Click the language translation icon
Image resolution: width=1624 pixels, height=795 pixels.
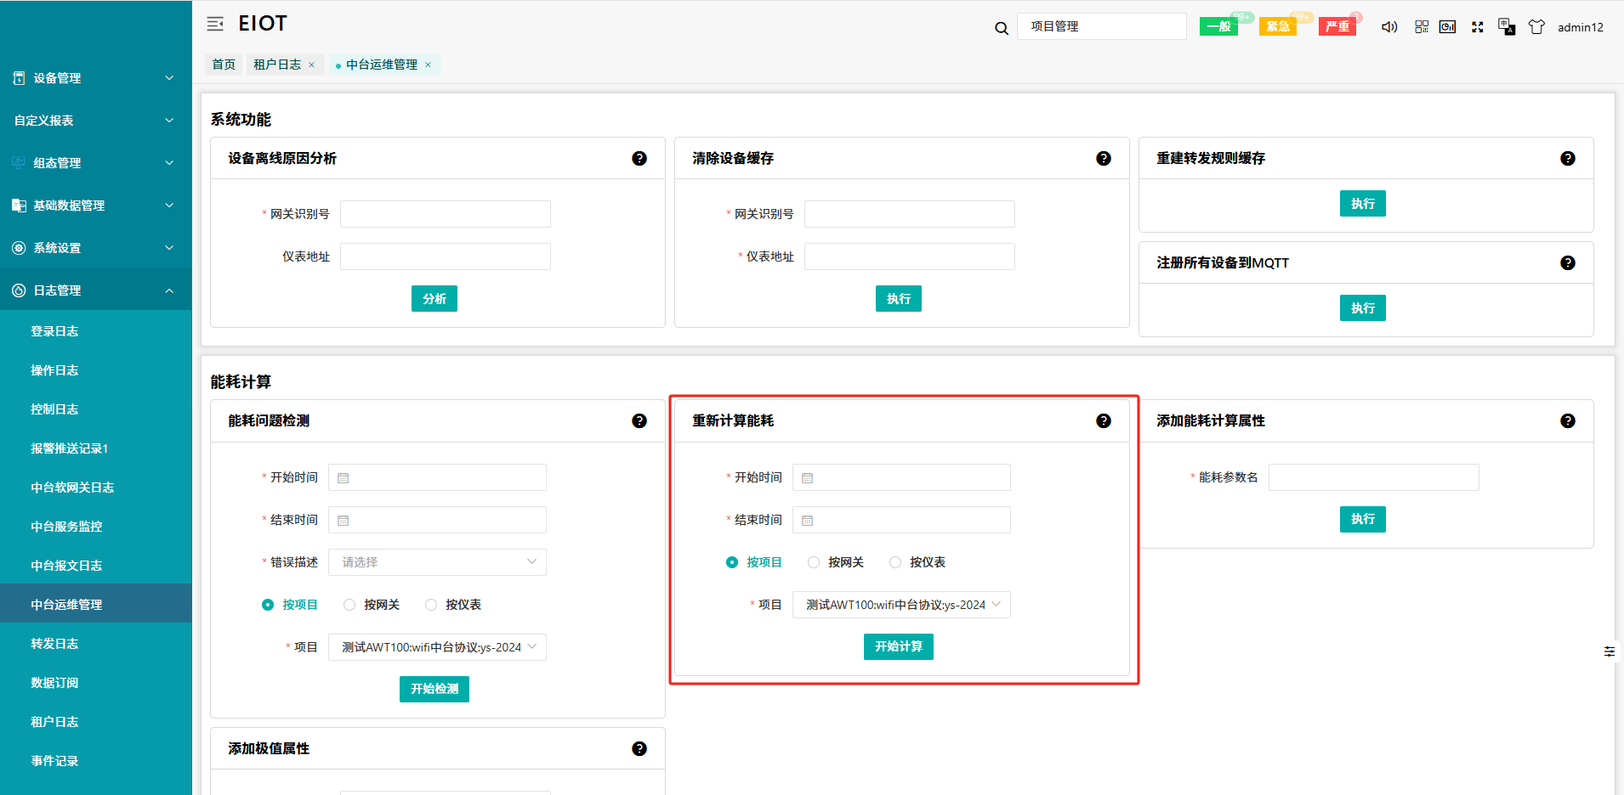pos(1507,27)
